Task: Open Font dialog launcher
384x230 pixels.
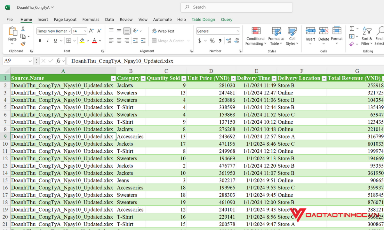Action: (x=102, y=51)
